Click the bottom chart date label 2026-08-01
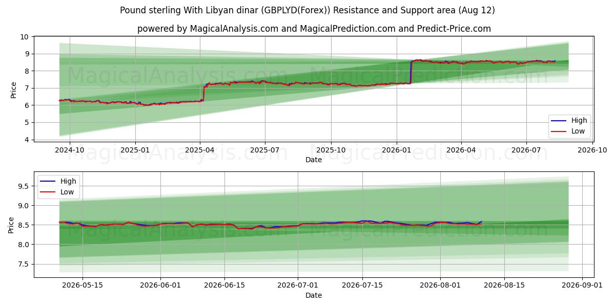Image resolution: width=615 pixels, height=307 pixels. pyautogui.click(x=441, y=286)
